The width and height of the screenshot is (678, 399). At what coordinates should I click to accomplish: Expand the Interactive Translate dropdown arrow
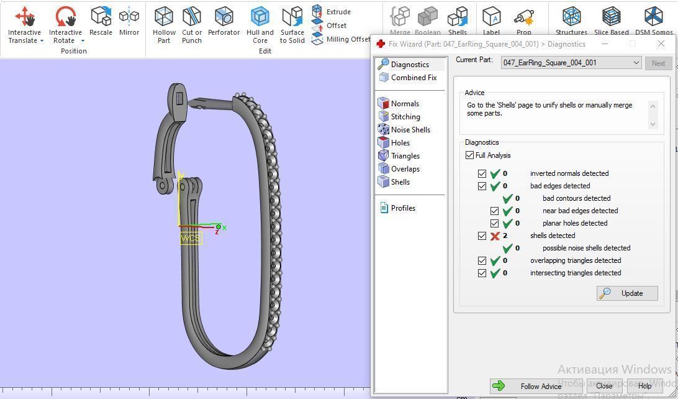(42, 40)
